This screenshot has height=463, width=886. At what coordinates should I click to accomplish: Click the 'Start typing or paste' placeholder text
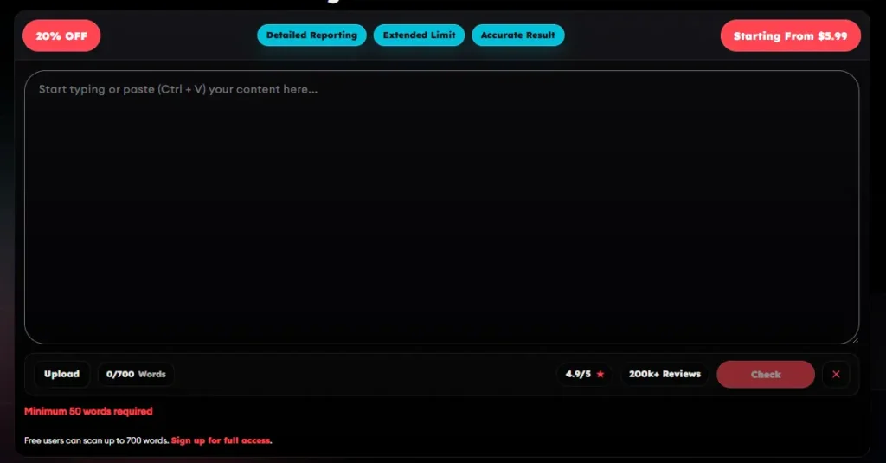[177, 89]
